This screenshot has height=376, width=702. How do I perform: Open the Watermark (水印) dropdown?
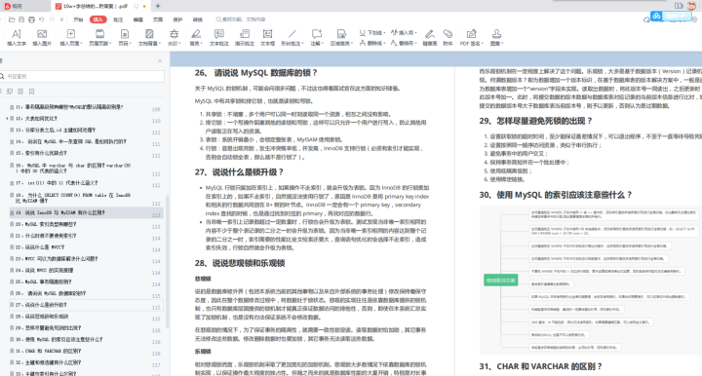coord(174,38)
